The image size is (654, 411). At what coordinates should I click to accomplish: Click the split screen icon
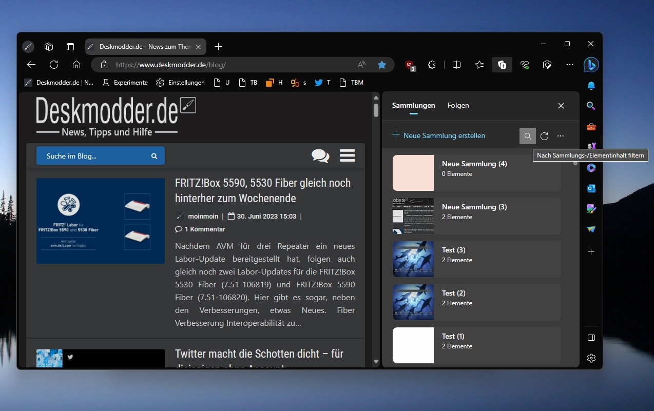pyautogui.click(x=456, y=65)
